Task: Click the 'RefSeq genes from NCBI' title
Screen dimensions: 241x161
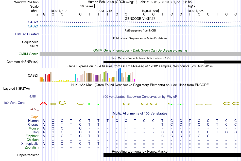Action: (140, 30)
